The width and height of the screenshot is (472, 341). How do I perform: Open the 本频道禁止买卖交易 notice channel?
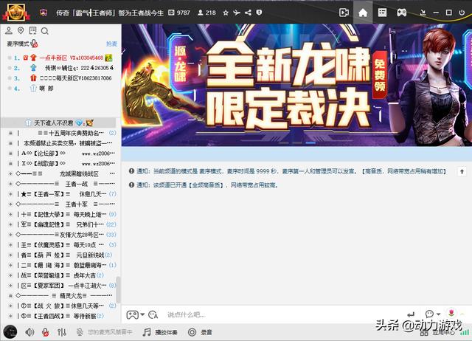tap(62, 143)
